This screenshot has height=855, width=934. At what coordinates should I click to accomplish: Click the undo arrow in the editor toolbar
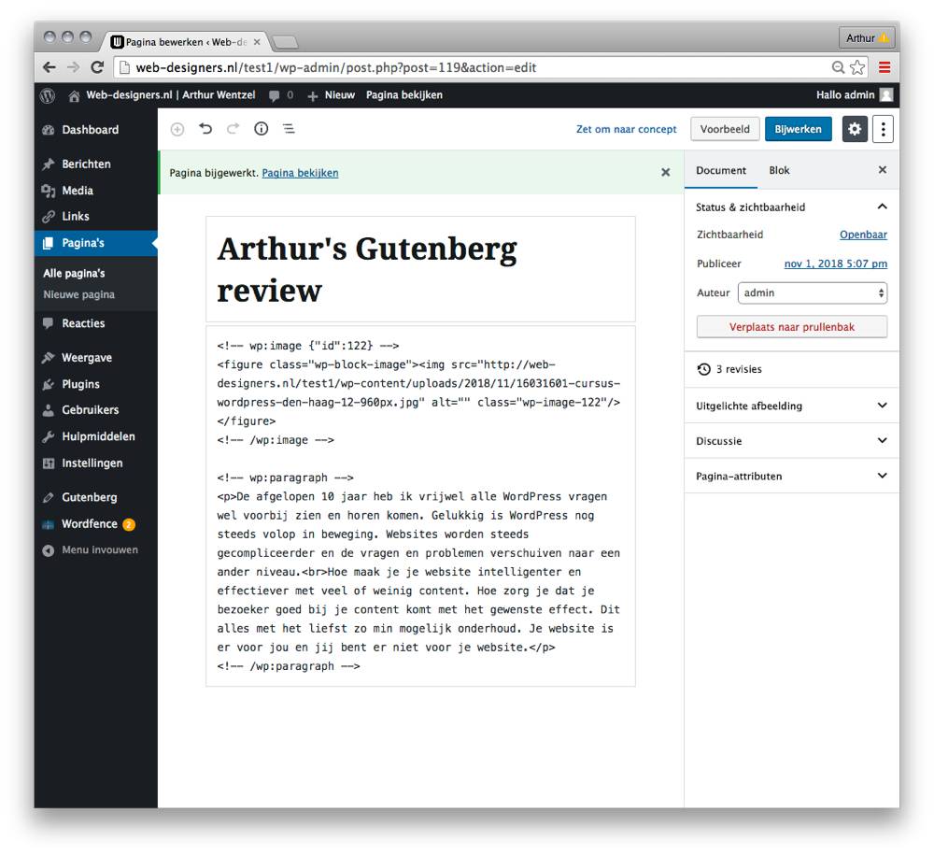[205, 129]
